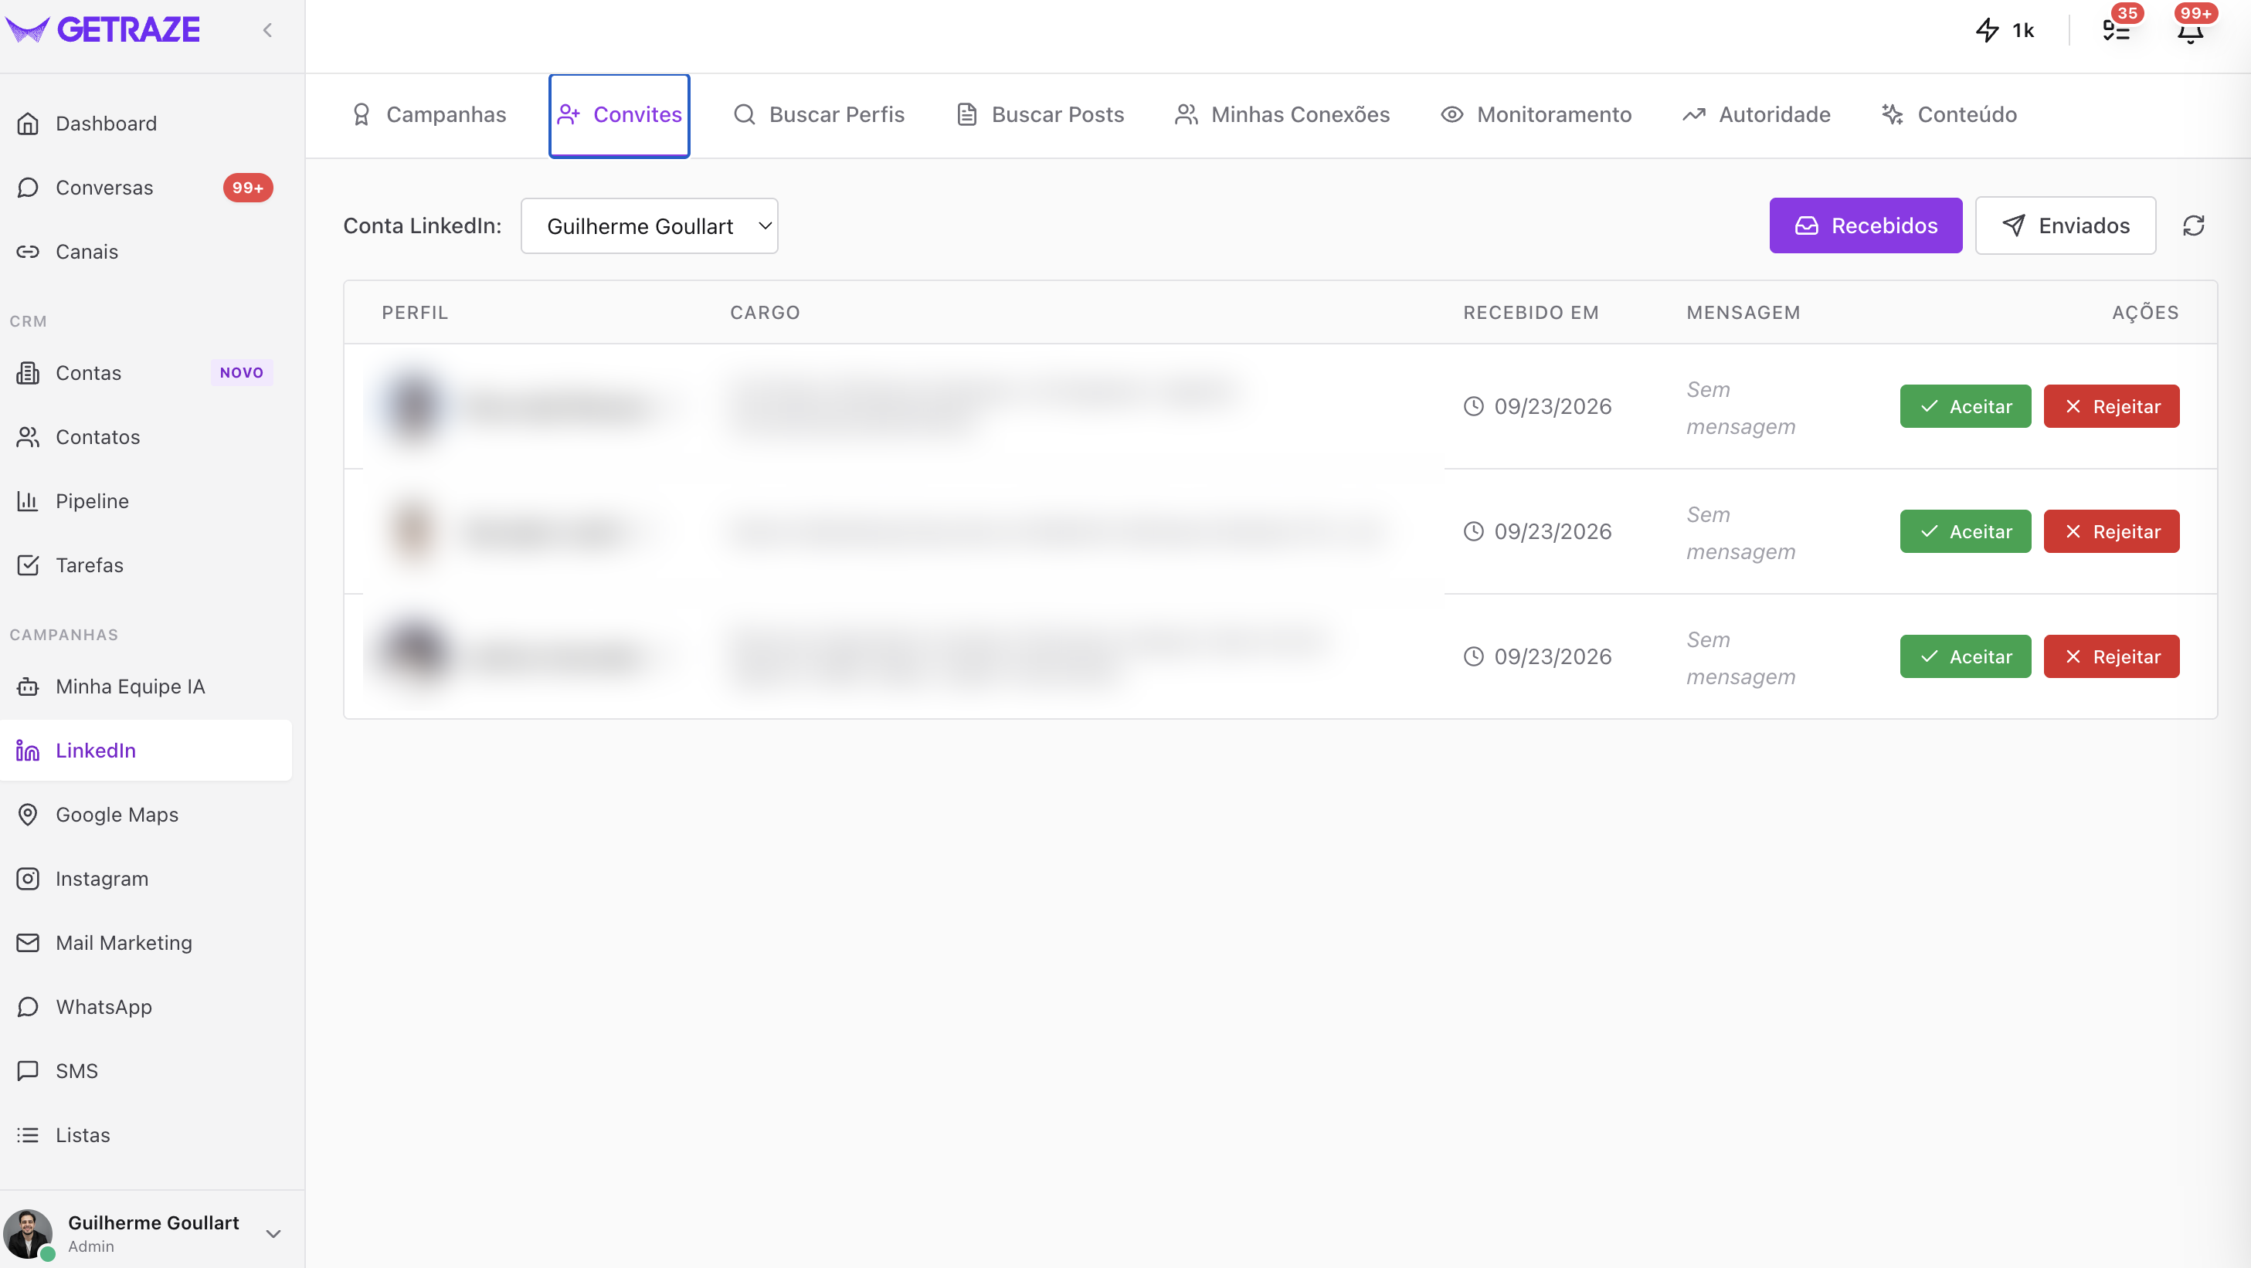Accept the second invitation in the table
The width and height of the screenshot is (2251, 1268).
1965,531
